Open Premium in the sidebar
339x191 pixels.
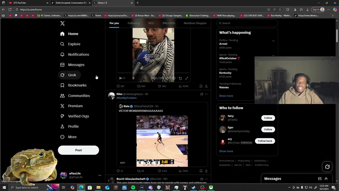(x=72, y=106)
